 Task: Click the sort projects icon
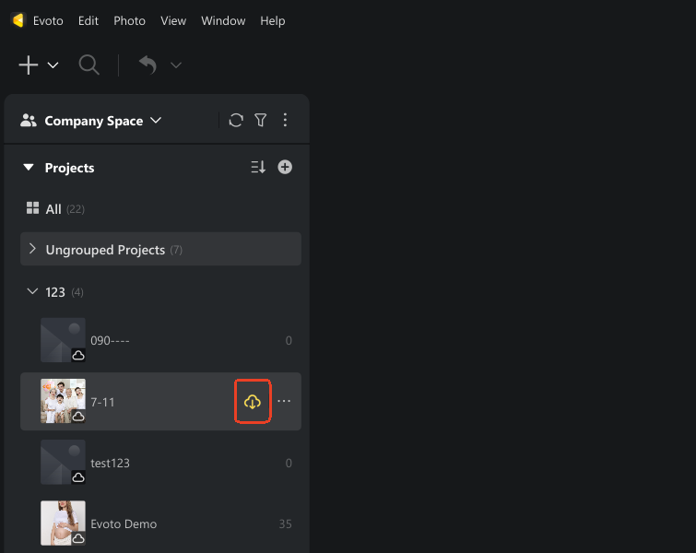[258, 167]
